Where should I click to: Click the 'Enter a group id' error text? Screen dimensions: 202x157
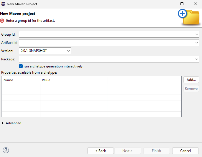click(31, 21)
